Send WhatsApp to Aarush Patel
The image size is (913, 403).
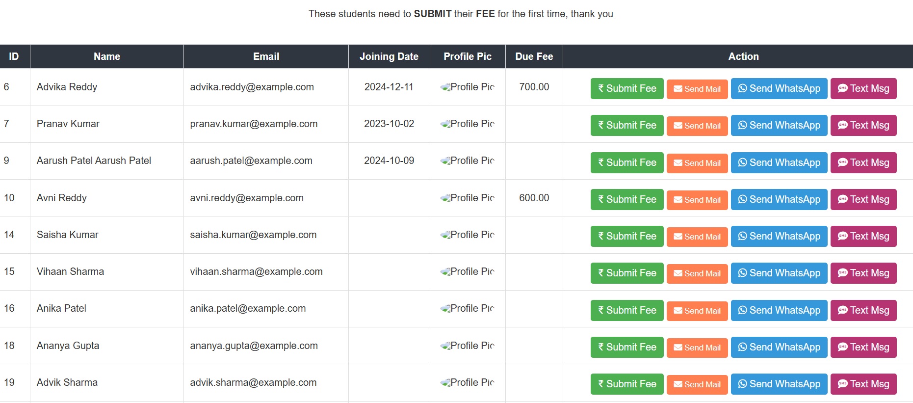tap(779, 162)
